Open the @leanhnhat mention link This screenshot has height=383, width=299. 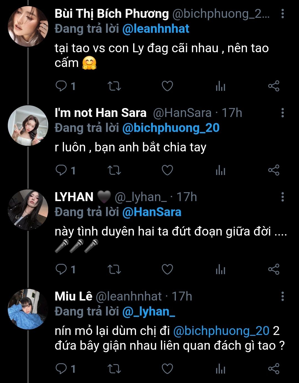(x=156, y=29)
